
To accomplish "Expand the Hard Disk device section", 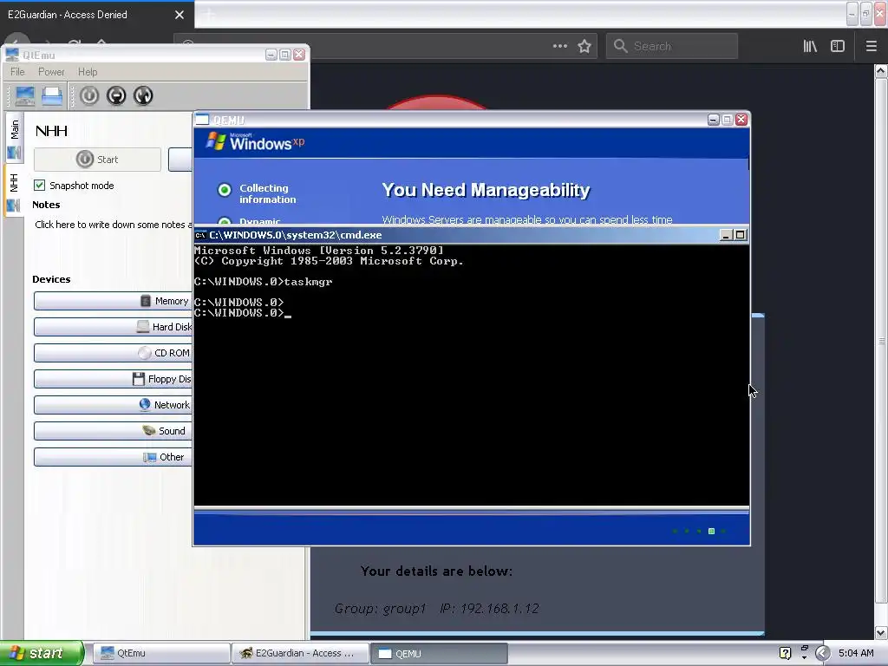I will (113, 327).
